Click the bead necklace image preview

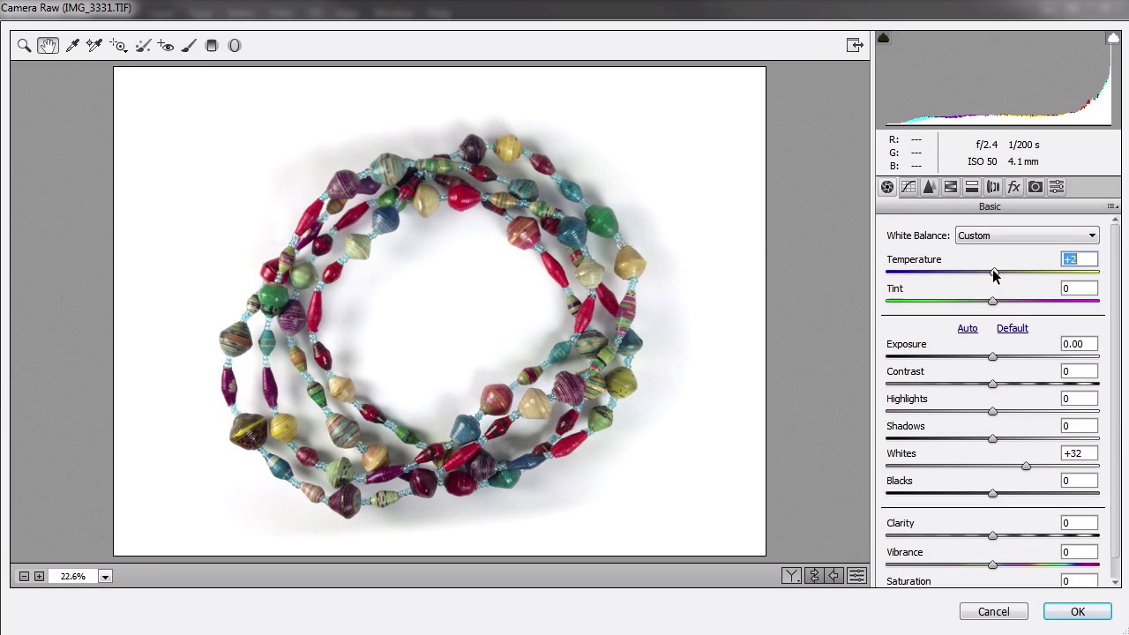pyautogui.click(x=439, y=312)
